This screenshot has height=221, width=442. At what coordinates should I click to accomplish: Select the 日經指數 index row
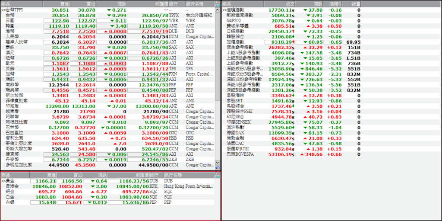(x=291, y=32)
